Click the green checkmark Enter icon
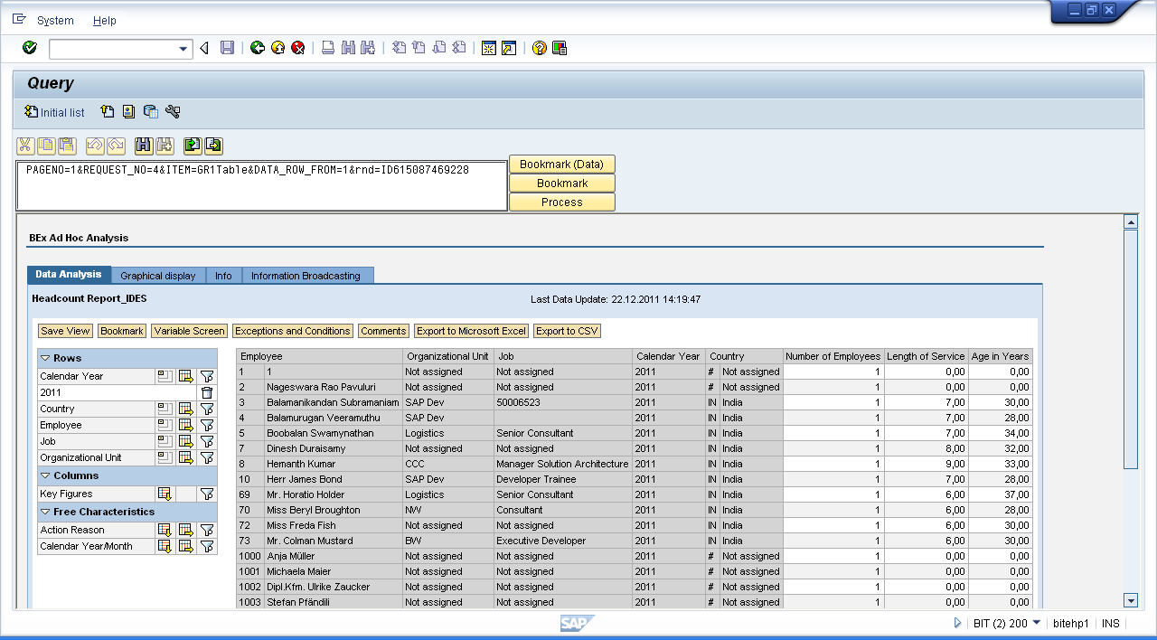1157x640 pixels. tap(30, 48)
